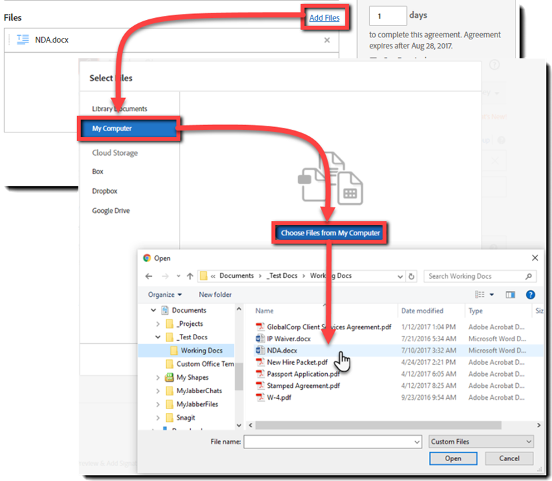Expand the _Projects folder node
This screenshot has width=552, height=481.
click(158, 323)
